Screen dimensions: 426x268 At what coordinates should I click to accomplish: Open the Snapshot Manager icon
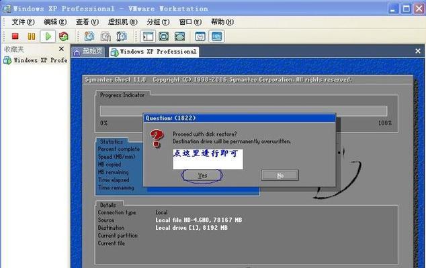[x=122, y=36]
